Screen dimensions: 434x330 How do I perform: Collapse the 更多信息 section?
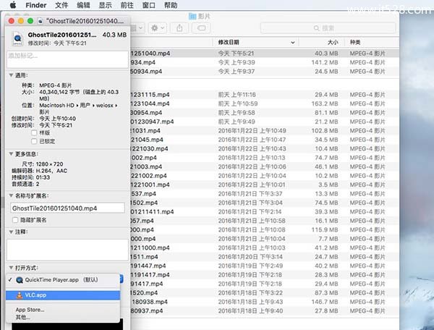11,153
